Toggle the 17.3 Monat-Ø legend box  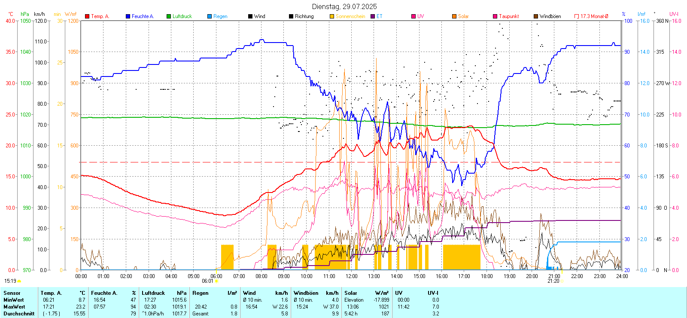click(577, 16)
